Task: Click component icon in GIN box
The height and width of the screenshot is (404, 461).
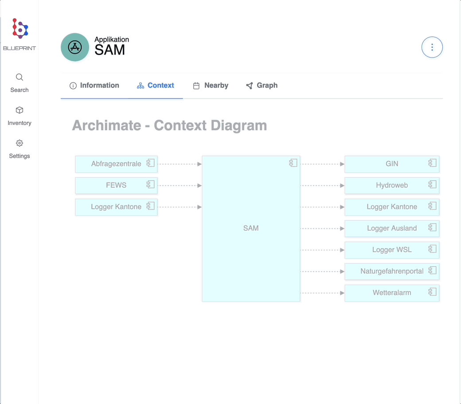Action: [432, 163]
